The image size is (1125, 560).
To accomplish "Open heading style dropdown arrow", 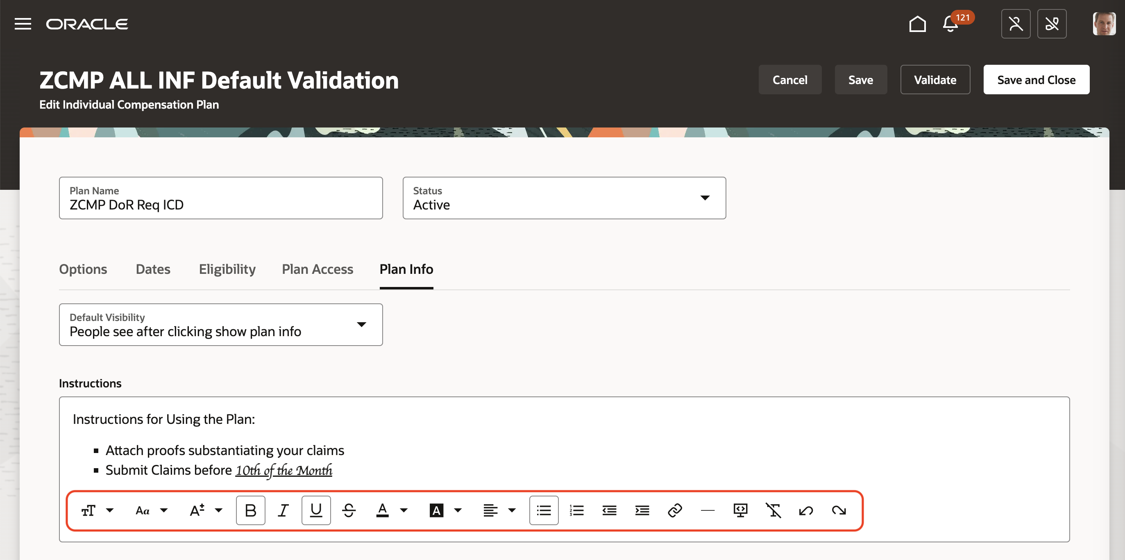I will pos(110,510).
